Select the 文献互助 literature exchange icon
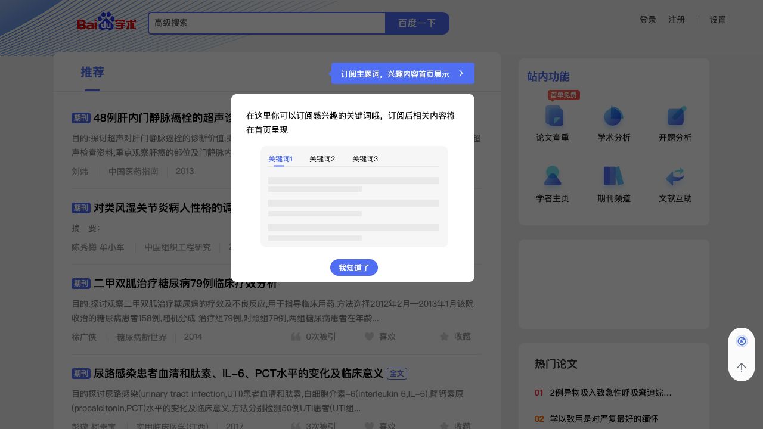Viewport: 763px width, 429px height. point(675,184)
